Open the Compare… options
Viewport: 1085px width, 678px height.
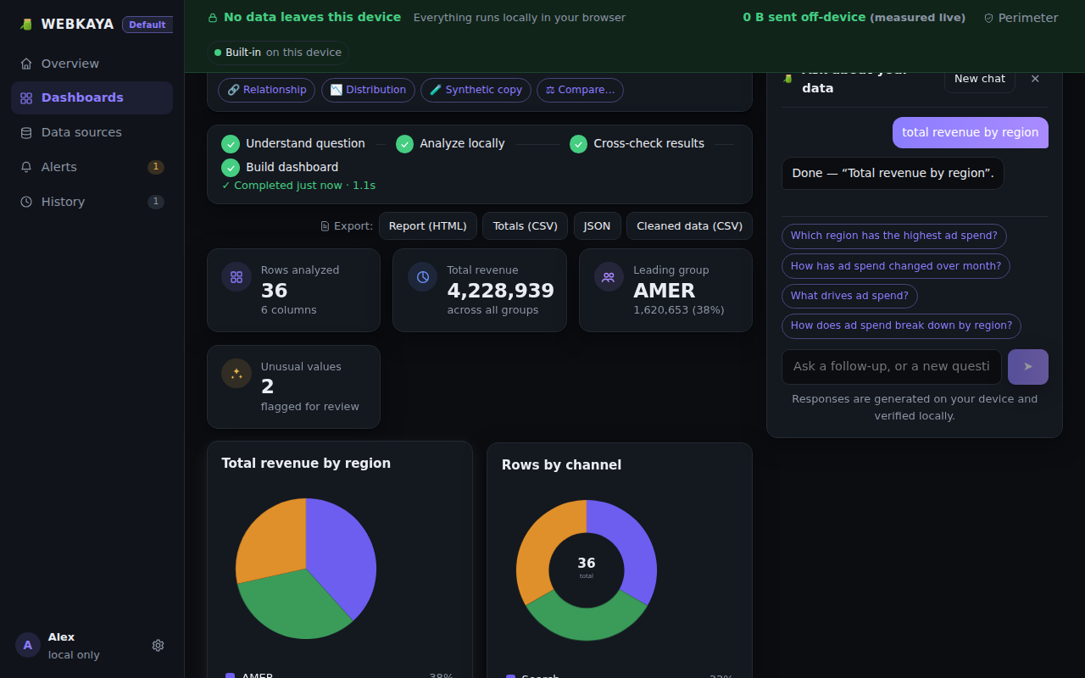[x=580, y=90]
